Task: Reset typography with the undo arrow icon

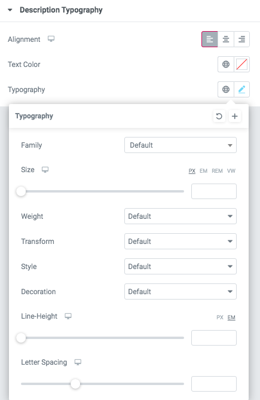Action: click(x=219, y=117)
